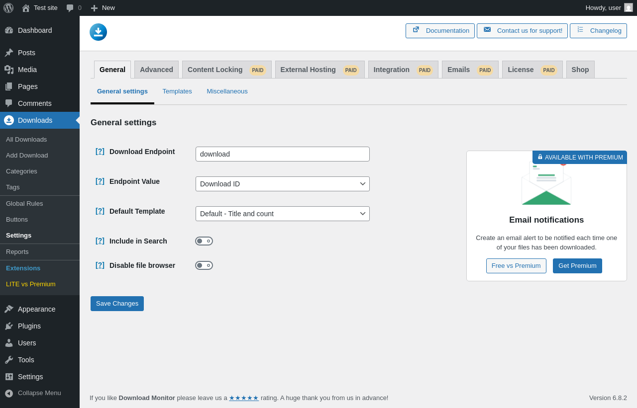The width and height of the screenshot is (637, 408).
Task: Switch to the External Hosting tab
Action: (320, 70)
